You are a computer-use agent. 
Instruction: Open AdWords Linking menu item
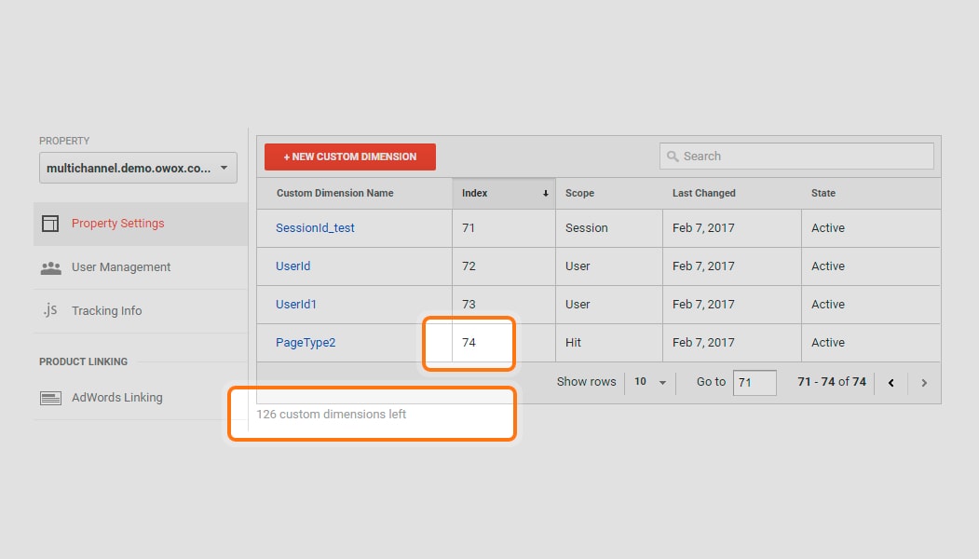click(x=116, y=398)
